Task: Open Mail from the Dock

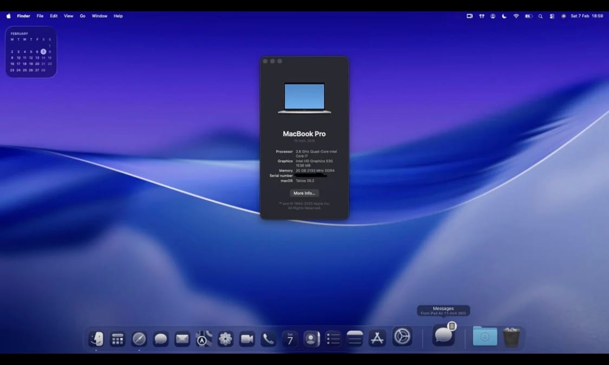Action: pyautogui.click(x=182, y=340)
